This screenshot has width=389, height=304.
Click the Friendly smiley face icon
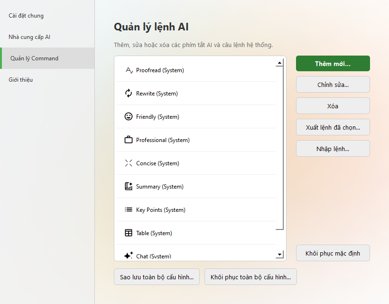[129, 116]
